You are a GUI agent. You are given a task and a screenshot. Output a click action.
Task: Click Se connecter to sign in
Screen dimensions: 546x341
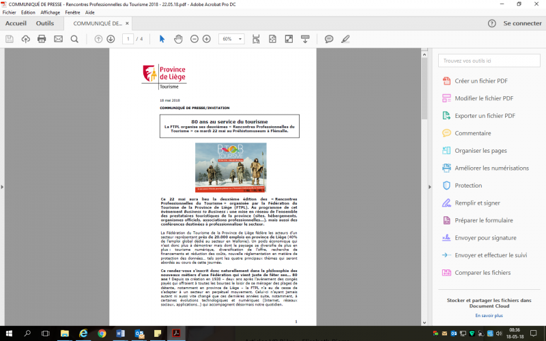pos(522,23)
